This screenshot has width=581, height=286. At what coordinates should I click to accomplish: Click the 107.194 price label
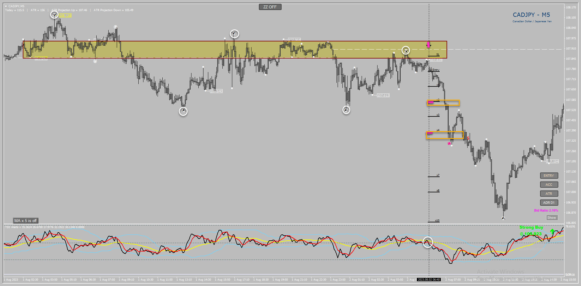553,161
